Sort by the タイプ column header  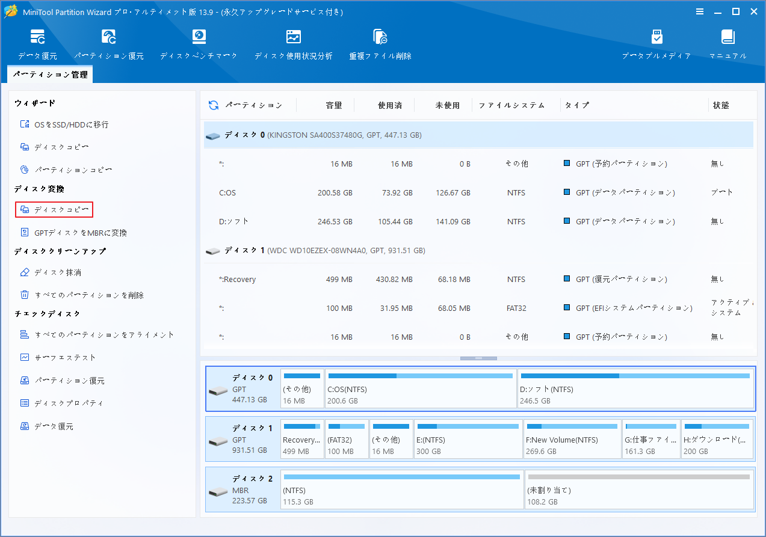577,105
